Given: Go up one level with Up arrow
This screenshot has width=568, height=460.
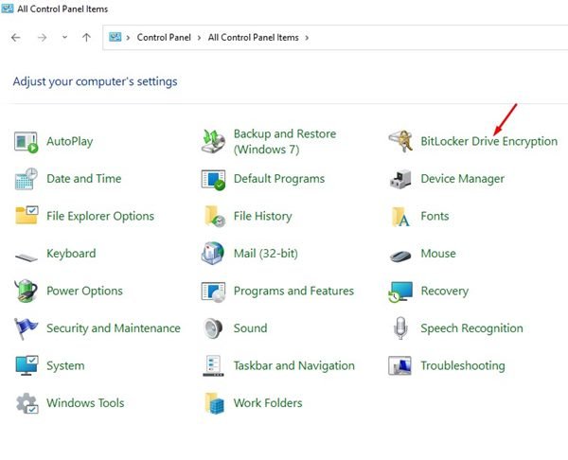Looking at the screenshot, I should (86, 37).
